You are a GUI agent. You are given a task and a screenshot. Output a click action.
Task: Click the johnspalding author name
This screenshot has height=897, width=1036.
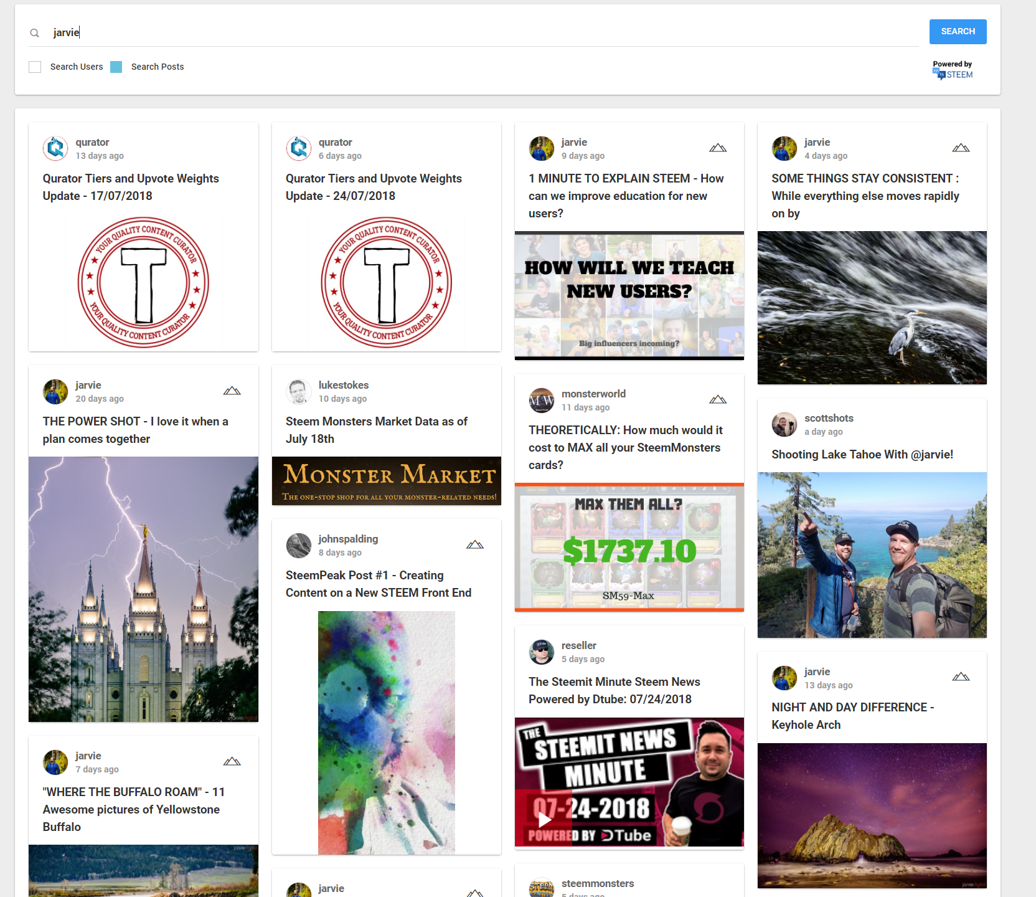pyautogui.click(x=348, y=539)
